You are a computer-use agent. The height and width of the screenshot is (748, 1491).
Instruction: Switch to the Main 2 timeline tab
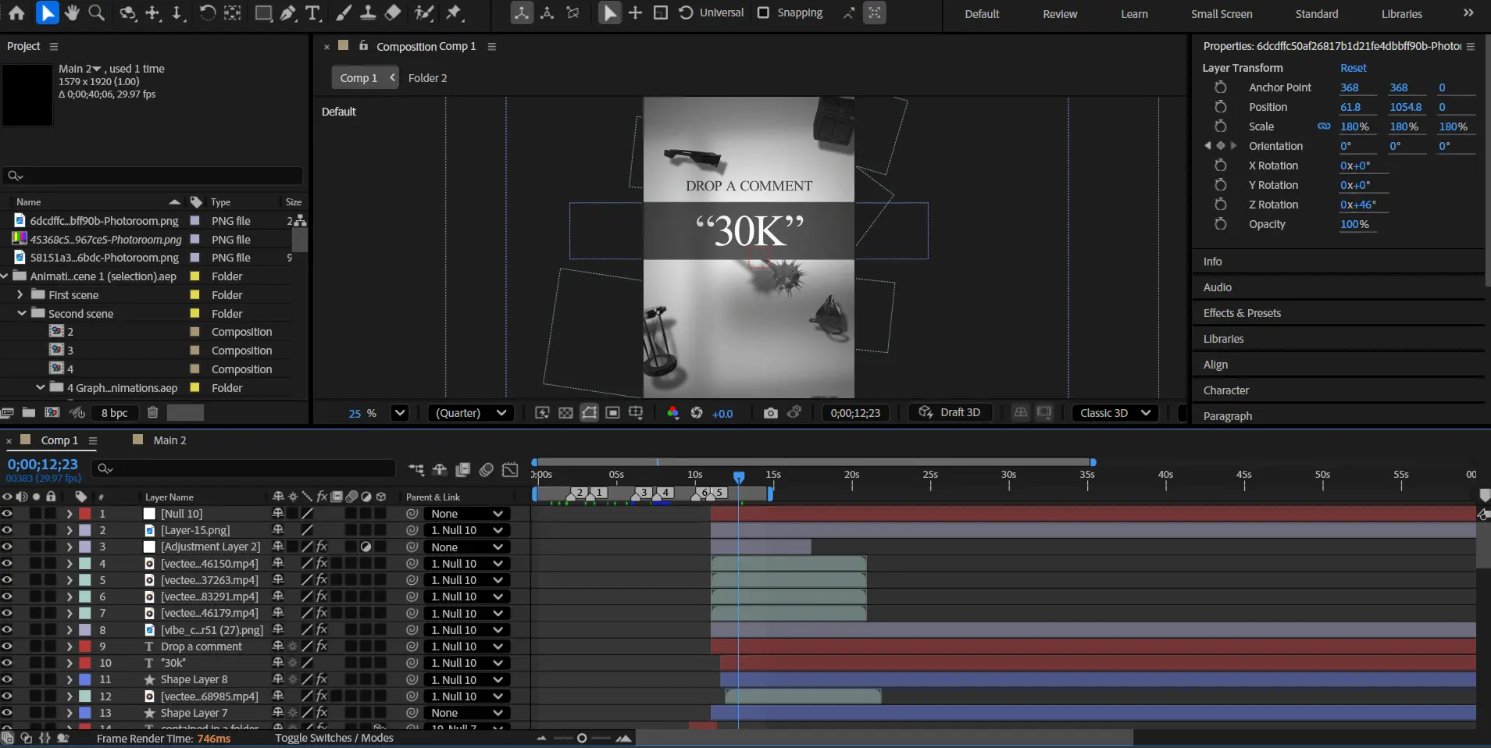click(x=169, y=440)
